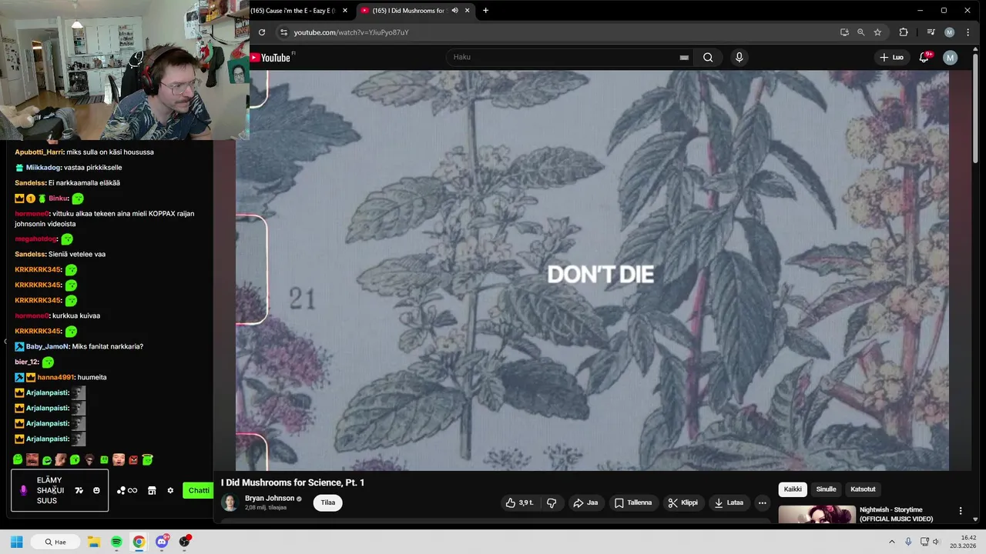Close the Eazy E tab
Viewport: 986px width, 554px height.
tap(346, 11)
